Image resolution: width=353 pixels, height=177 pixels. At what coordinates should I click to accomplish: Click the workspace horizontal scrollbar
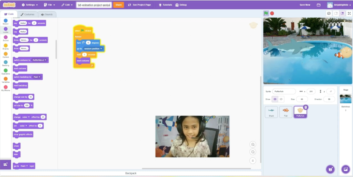(x=196, y=168)
